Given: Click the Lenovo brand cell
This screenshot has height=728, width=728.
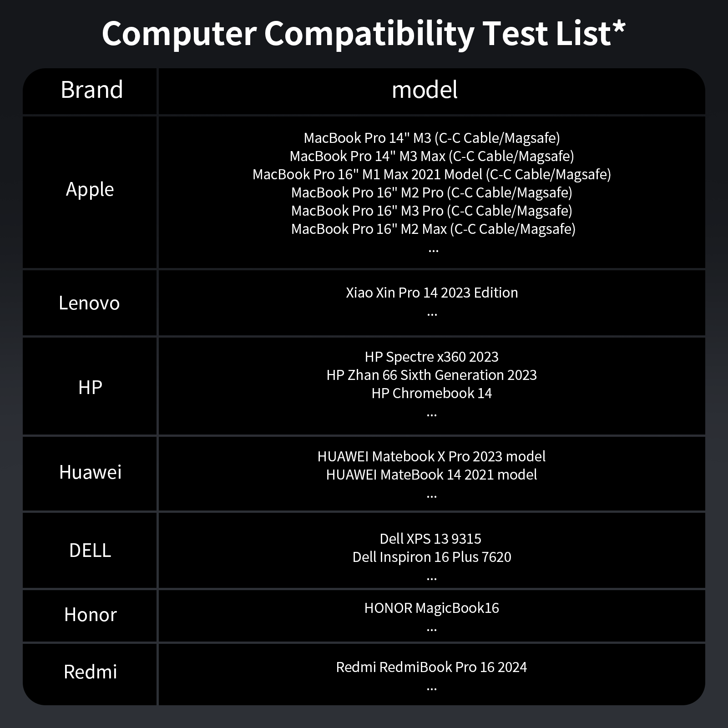Looking at the screenshot, I should (x=89, y=303).
